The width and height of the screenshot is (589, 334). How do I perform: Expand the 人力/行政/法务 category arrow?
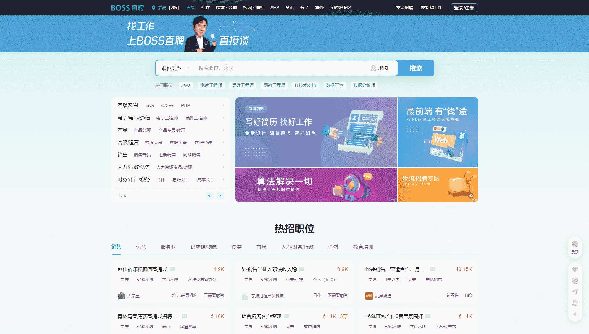[223, 167]
